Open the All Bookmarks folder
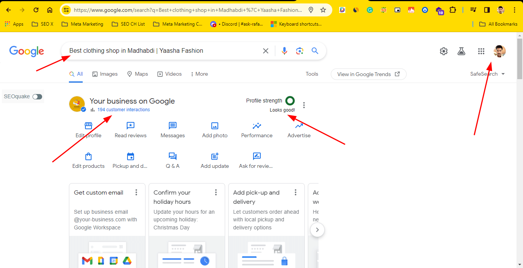 pos(498,24)
